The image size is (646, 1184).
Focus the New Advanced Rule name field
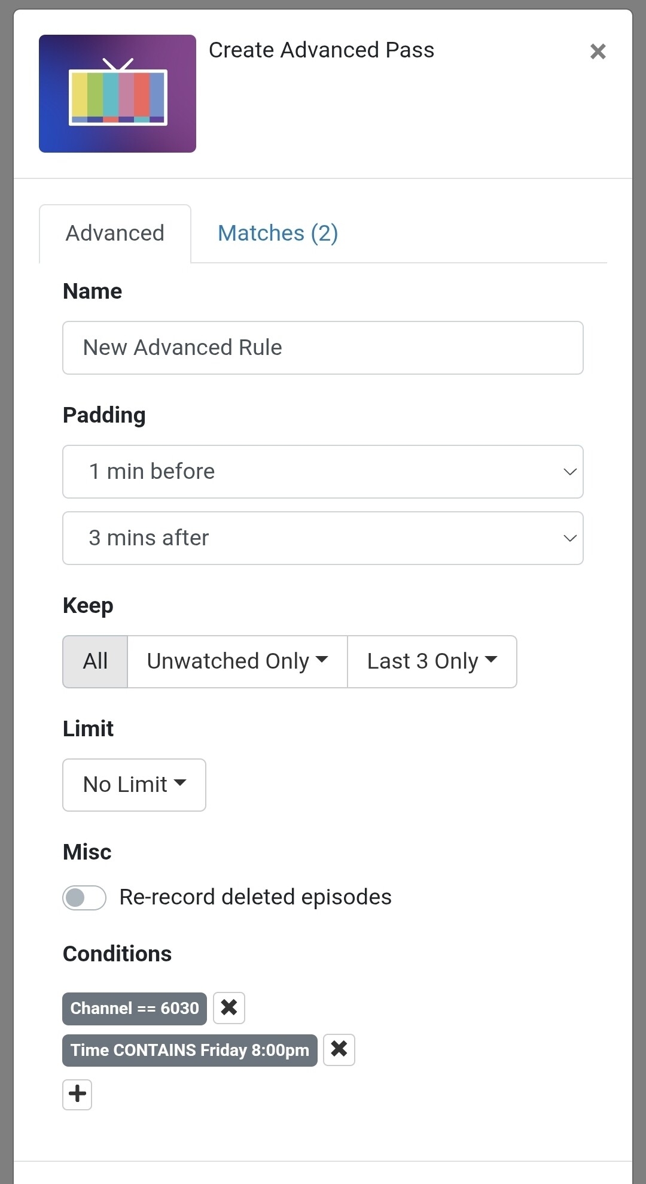point(323,348)
